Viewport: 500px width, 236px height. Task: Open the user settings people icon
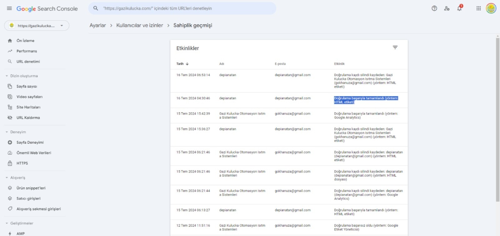(x=447, y=8)
